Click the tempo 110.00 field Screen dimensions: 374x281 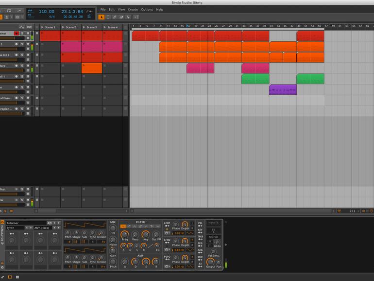pyautogui.click(x=47, y=11)
